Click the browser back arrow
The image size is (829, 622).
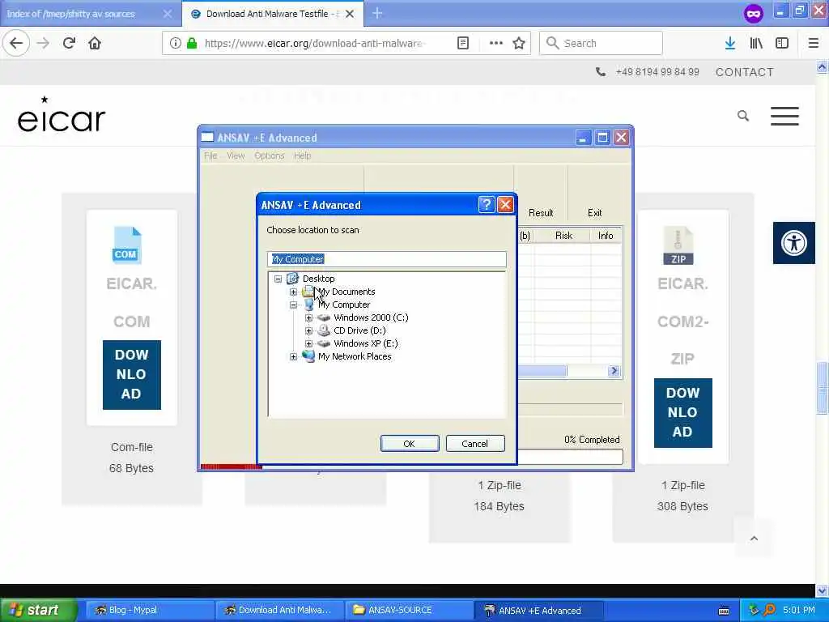16,43
